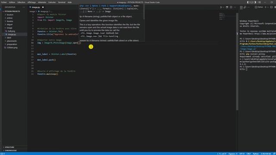
Task: Place cursor at terminal prompt input
Action: click(247, 69)
